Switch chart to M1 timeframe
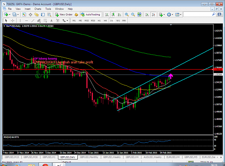Screen dimensions: 225x166 tap(74, 21)
